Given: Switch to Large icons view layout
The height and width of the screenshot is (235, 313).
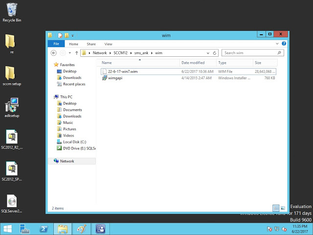Looking at the screenshot, I should pos(282,208).
